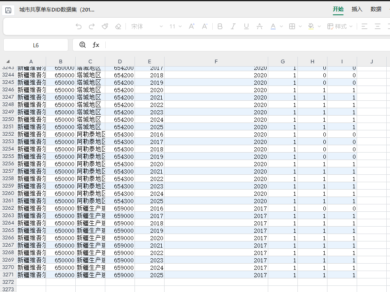The image size is (390, 292).
Task: Click the redo arrow icon
Action: click(92, 26)
